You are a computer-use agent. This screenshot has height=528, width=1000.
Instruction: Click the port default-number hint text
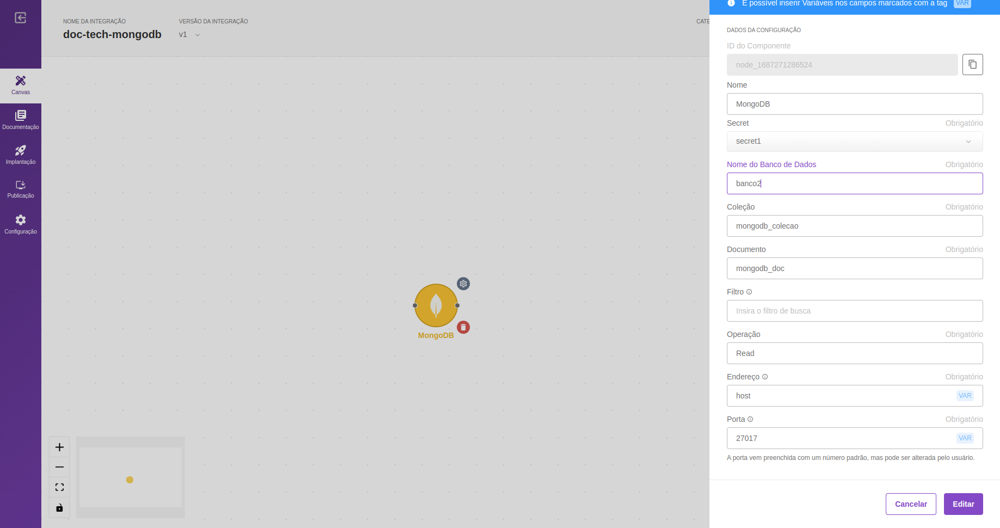pyautogui.click(x=850, y=458)
